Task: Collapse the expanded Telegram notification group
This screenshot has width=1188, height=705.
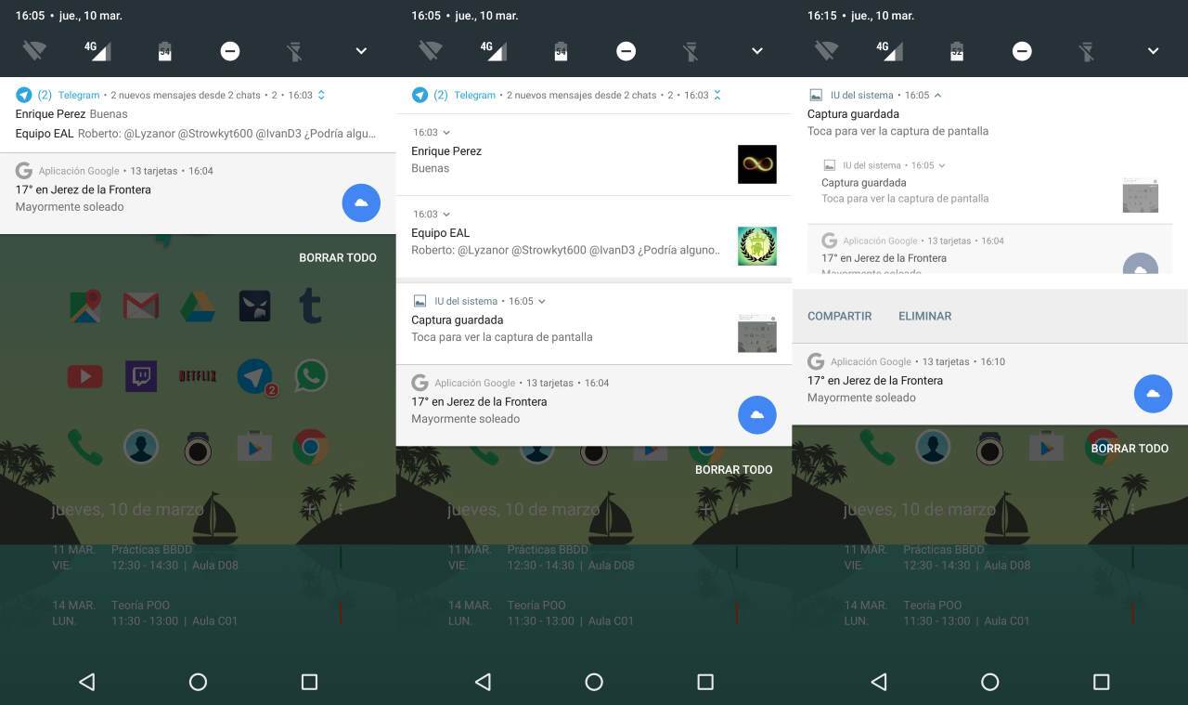Action: coord(717,95)
